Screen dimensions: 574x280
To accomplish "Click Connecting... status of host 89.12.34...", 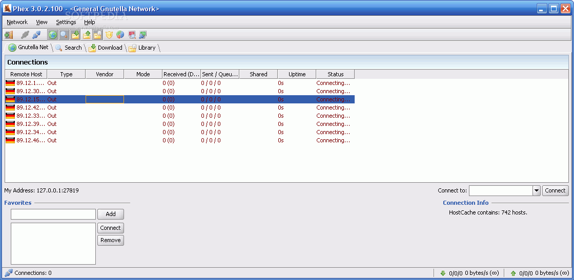I will tap(333, 132).
